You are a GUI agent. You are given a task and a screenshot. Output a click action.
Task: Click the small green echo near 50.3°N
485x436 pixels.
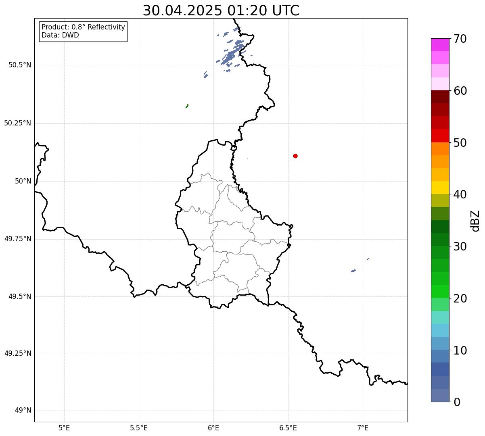[x=187, y=106]
